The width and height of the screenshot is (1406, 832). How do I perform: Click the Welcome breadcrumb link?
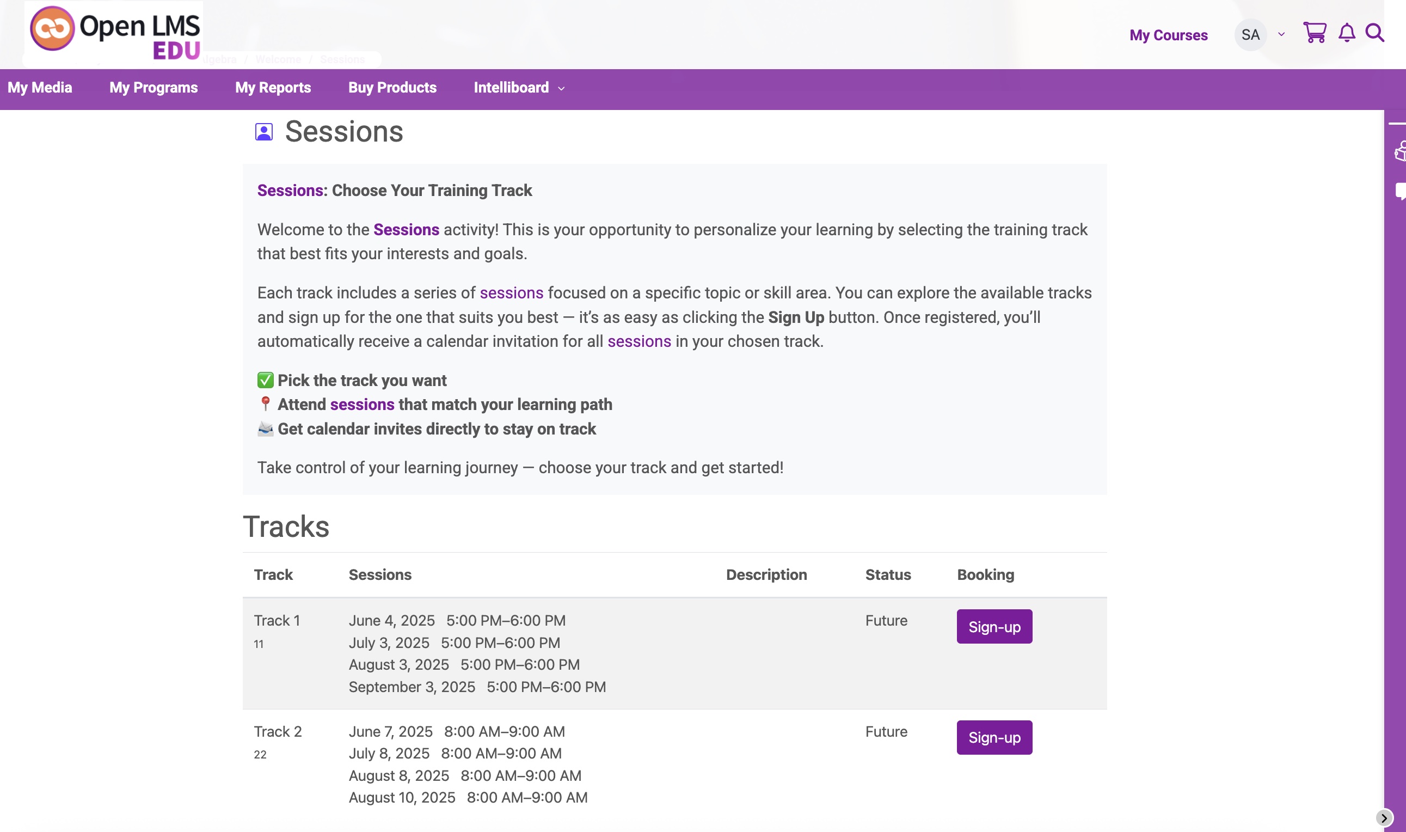278,59
